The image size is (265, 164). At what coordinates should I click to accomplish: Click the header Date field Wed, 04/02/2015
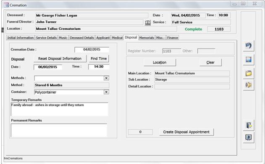tap(188, 15)
